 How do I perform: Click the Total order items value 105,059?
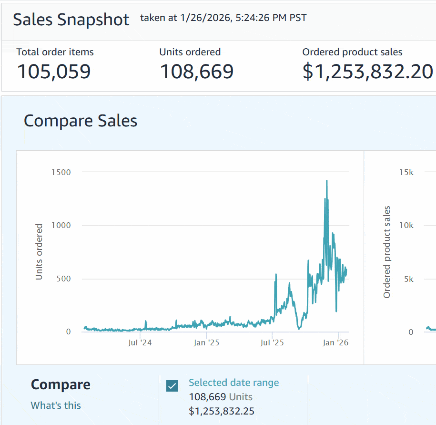point(54,72)
